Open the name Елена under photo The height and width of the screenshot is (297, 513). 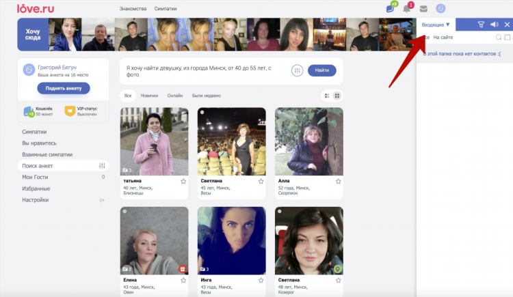point(130,280)
